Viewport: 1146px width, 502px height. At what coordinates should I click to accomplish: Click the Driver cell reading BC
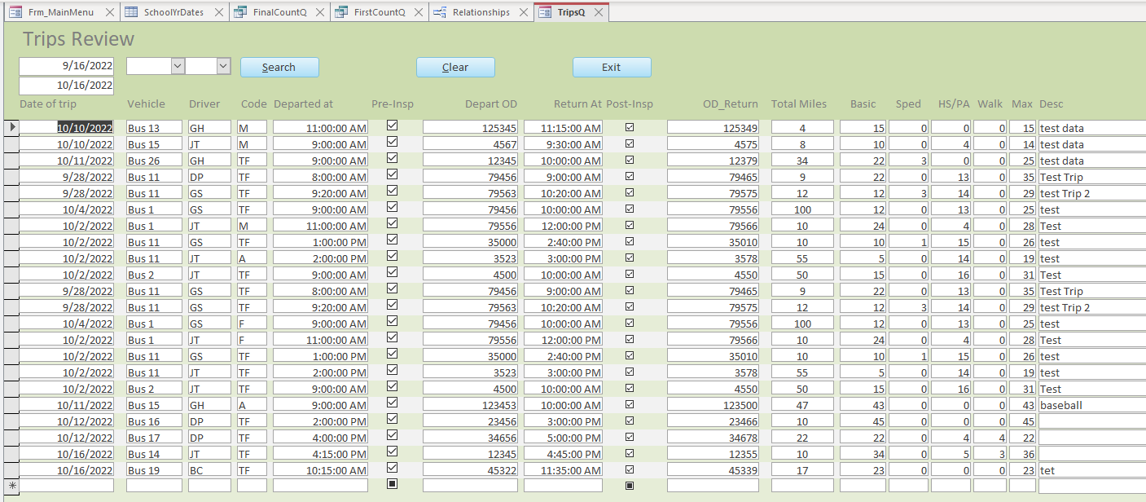click(x=210, y=469)
